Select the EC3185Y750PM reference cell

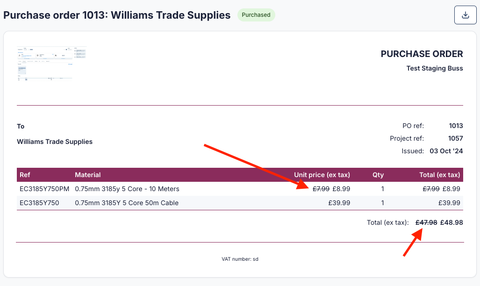[44, 189]
